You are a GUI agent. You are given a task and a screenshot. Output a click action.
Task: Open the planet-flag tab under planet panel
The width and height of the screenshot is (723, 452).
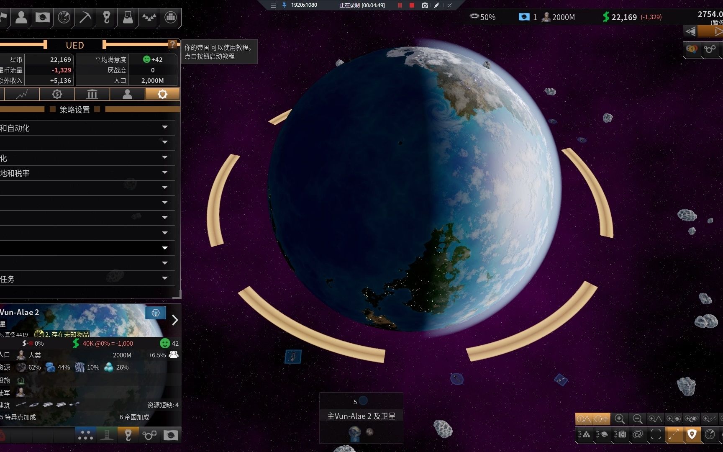(171, 435)
